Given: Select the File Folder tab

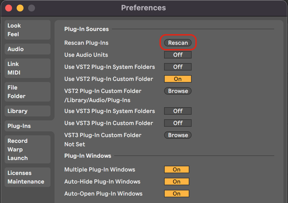Looking at the screenshot, I should [x=28, y=92].
